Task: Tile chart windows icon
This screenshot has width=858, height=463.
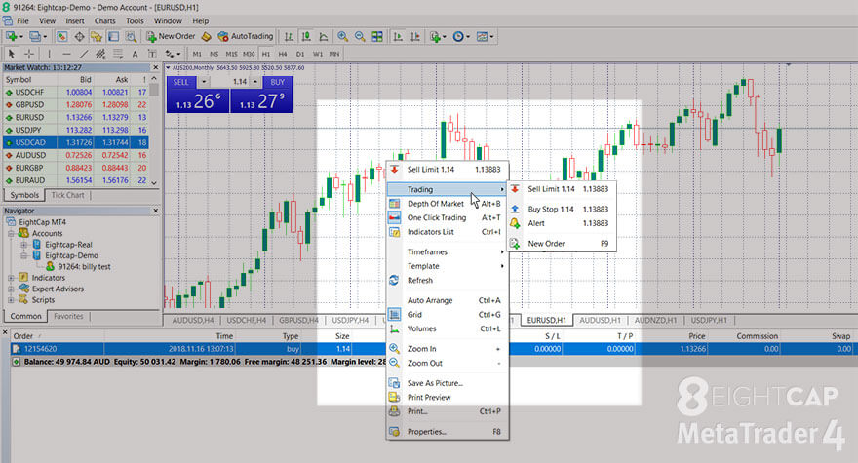Action: click(x=377, y=37)
